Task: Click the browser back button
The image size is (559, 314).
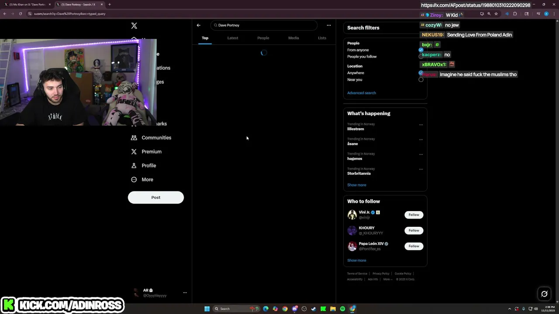Action: tap(5, 14)
